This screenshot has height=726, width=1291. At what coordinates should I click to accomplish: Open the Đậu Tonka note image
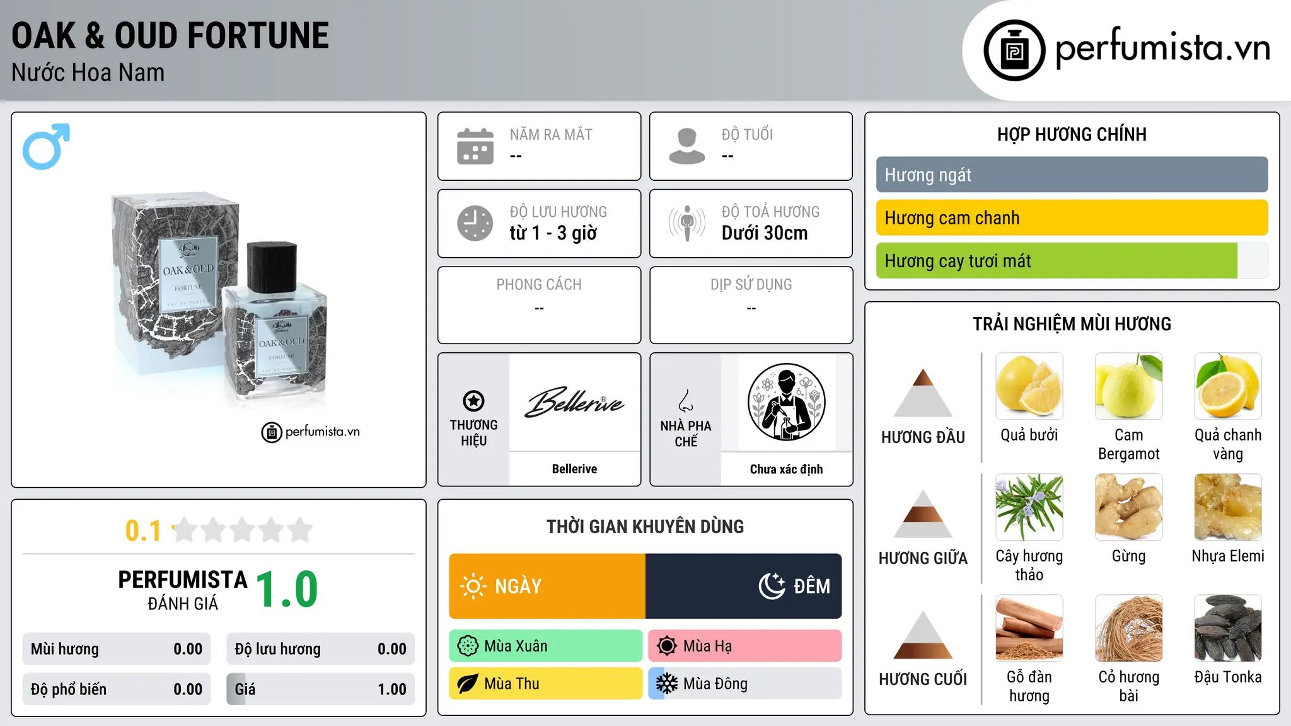pos(1228,628)
